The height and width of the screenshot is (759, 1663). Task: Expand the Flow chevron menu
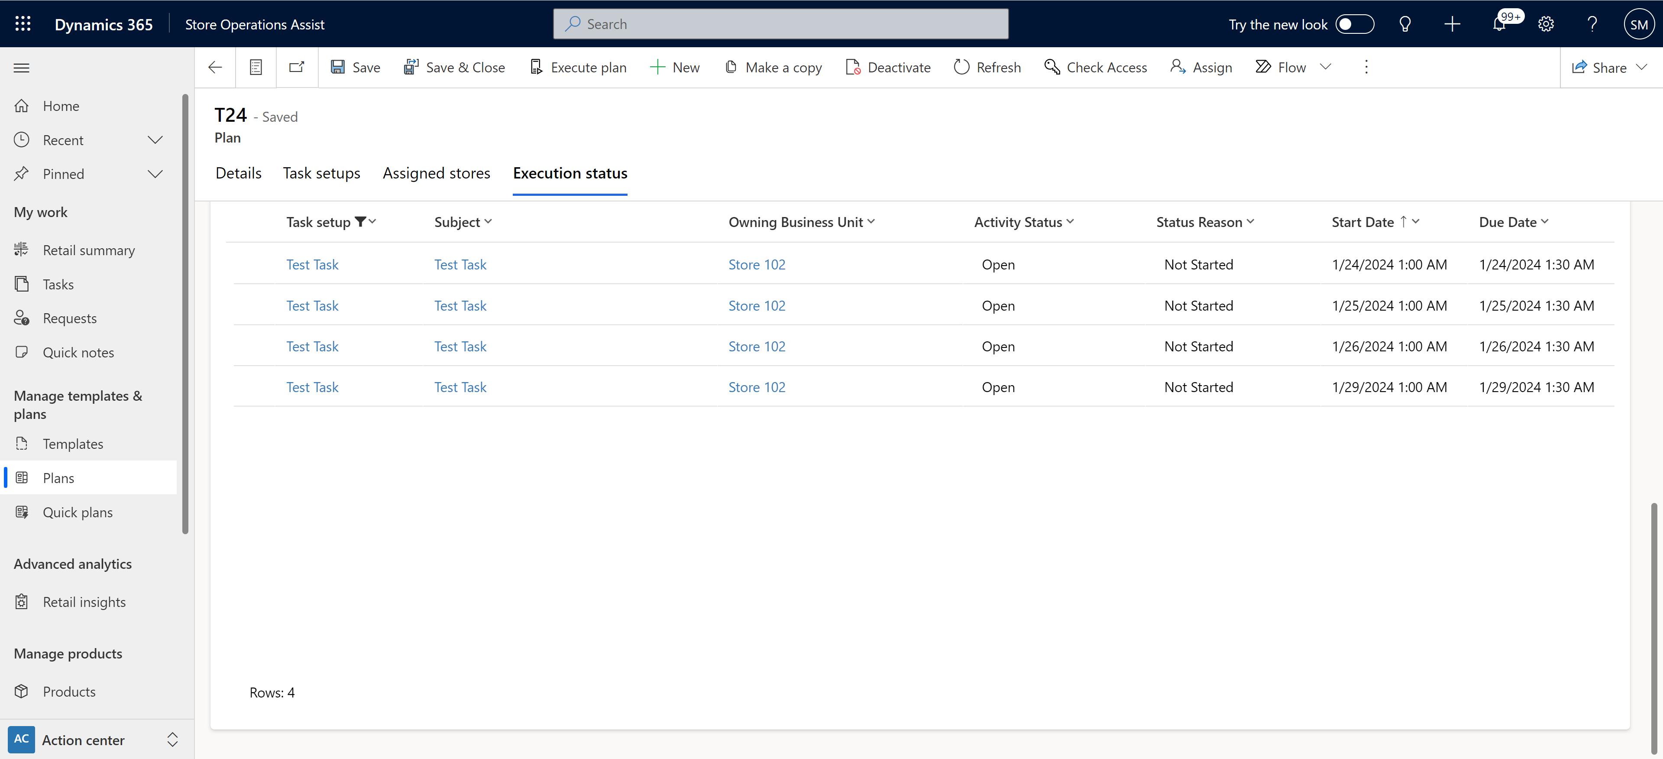pos(1327,67)
